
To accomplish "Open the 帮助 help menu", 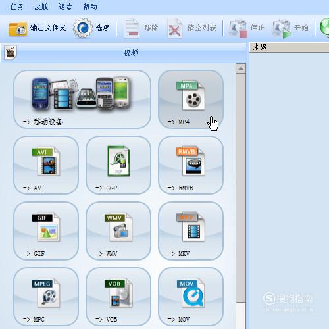I will pos(90,7).
